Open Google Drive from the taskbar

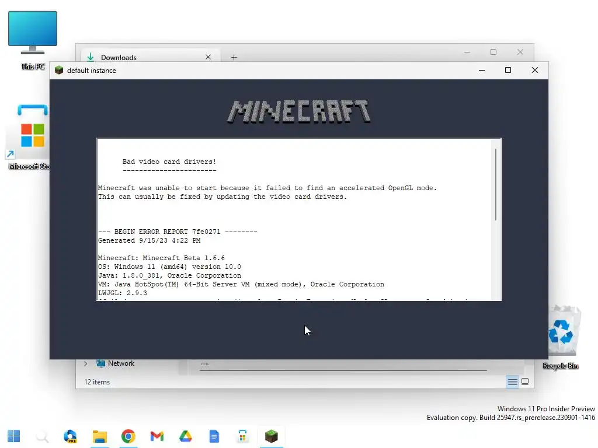click(185, 436)
